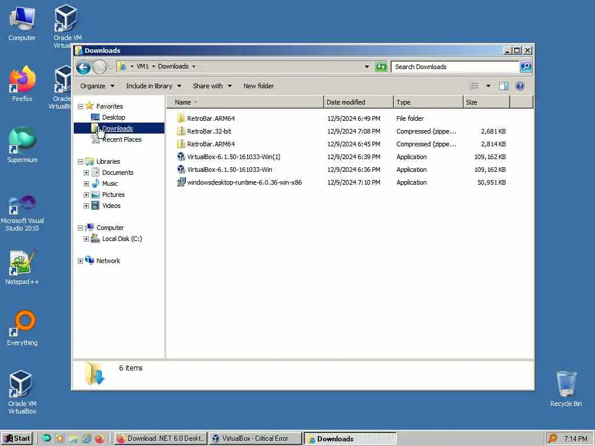595x446 pixels.
Task: Click the Back navigation arrow
Action: 83,67
